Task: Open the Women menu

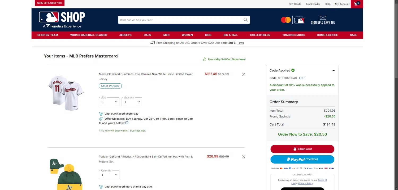Action: 187,35
